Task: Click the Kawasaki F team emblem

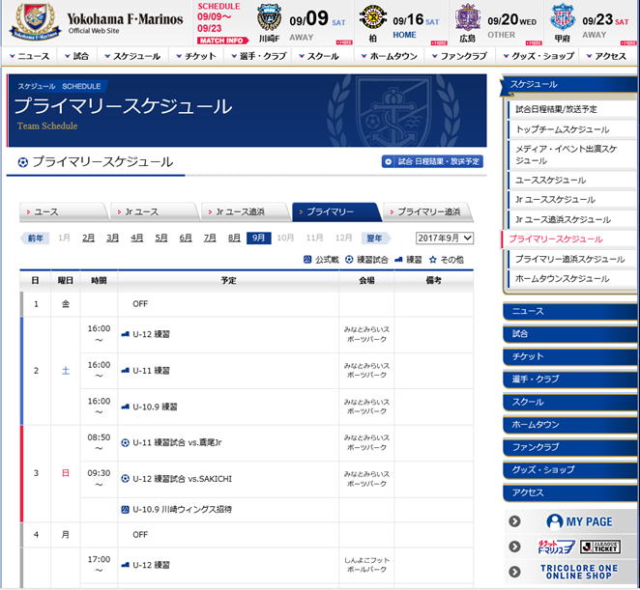Action: click(270, 19)
